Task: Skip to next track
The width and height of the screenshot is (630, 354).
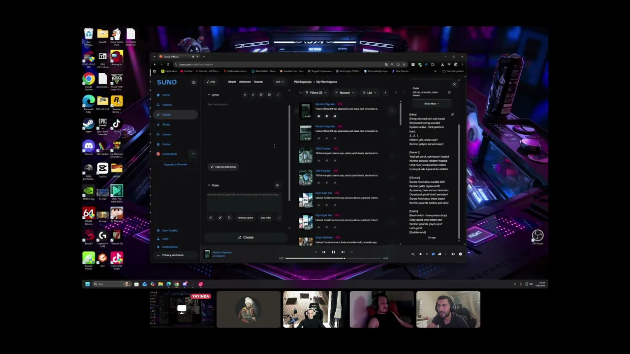Action: click(x=343, y=252)
